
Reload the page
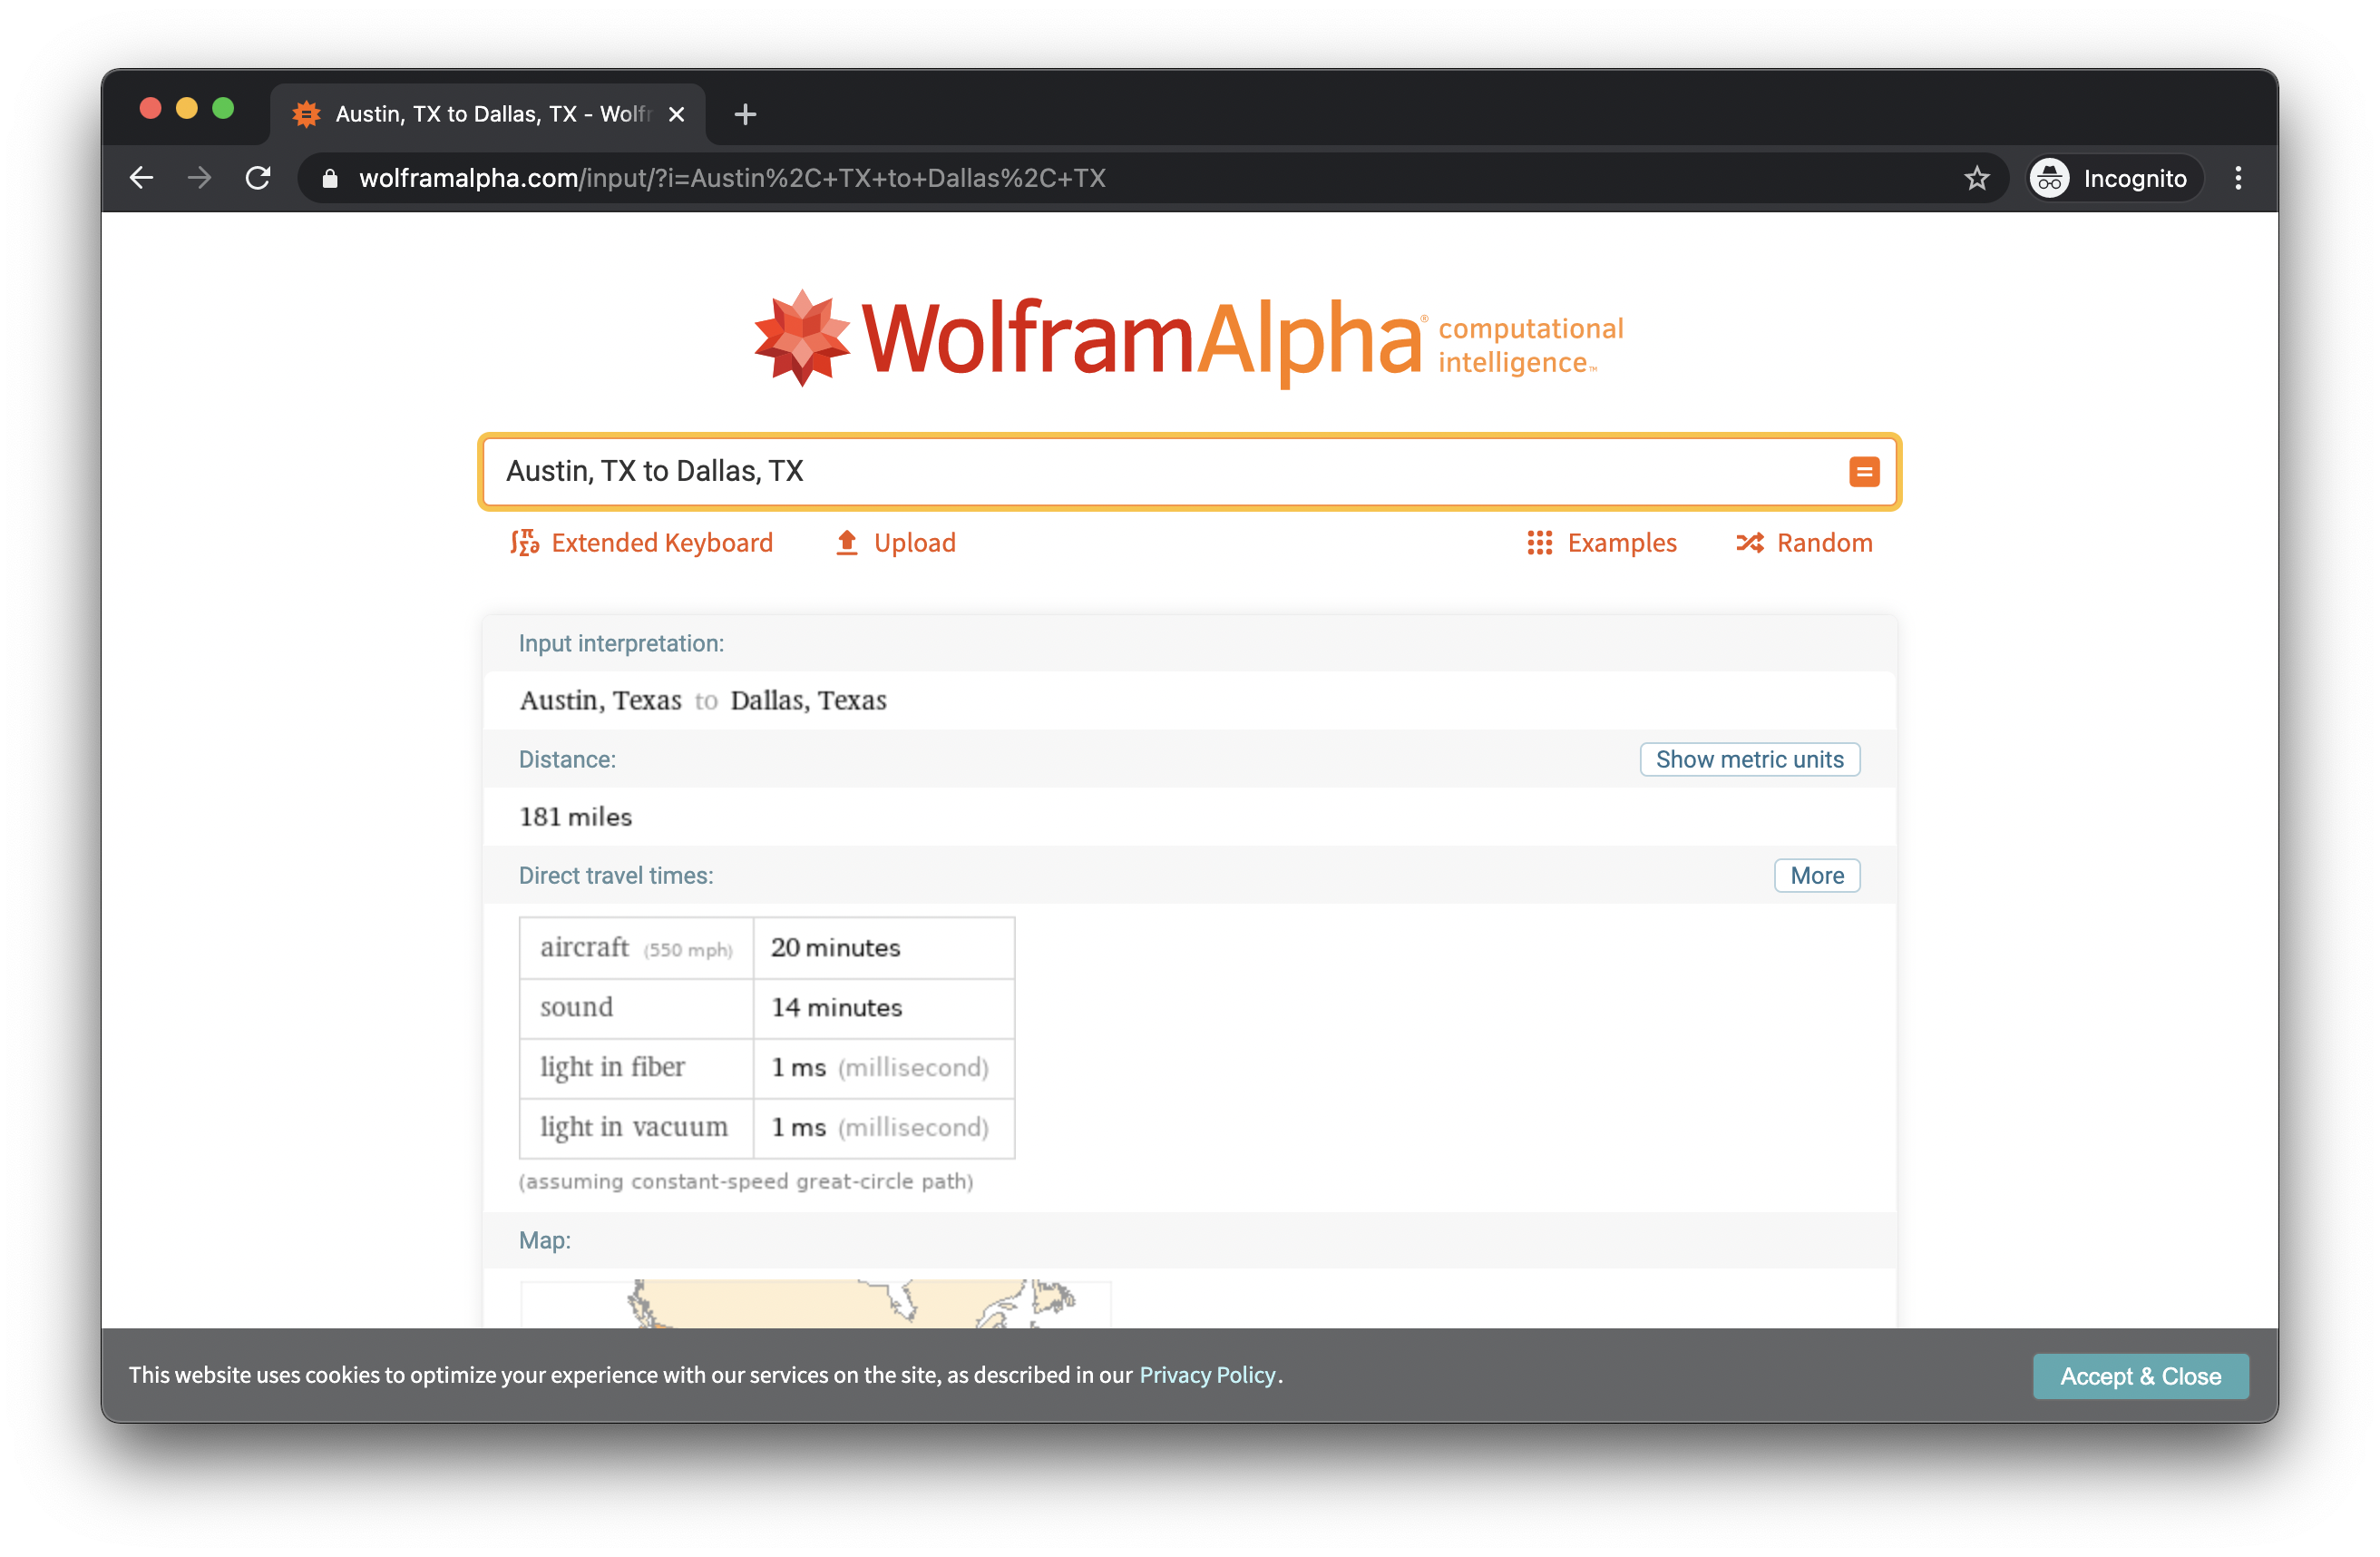pos(258,178)
